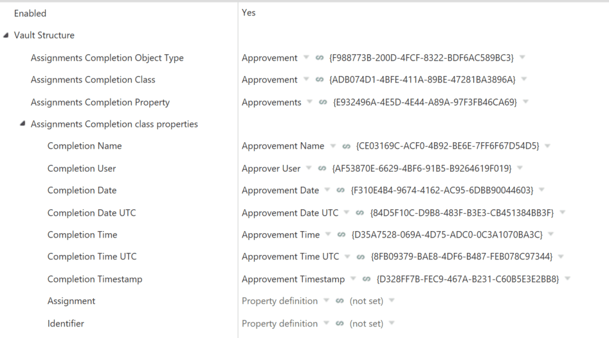Collapse the Vault Structure section
609x338 pixels.
6,35
